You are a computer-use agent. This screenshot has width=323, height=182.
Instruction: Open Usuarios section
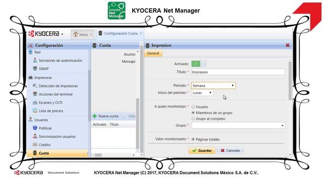tap(41, 120)
